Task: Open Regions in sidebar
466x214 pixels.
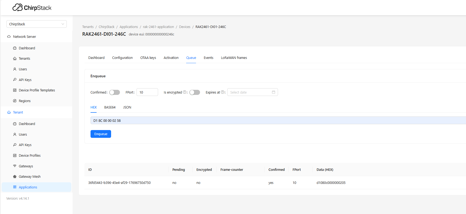Action: [x=36, y=101]
